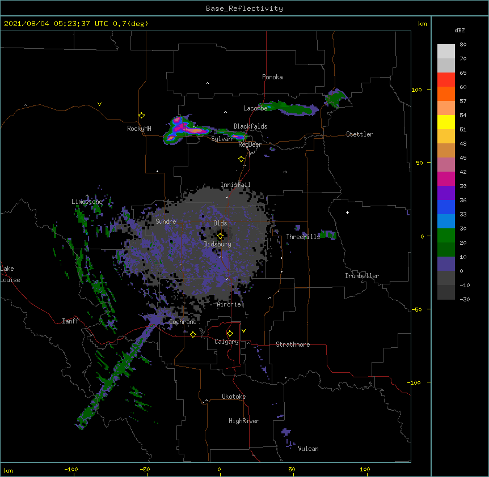Click the white asterisk marker east of Innisfail
Image resolution: width=489 pixels, height=477 pixels.
(285, 172)
